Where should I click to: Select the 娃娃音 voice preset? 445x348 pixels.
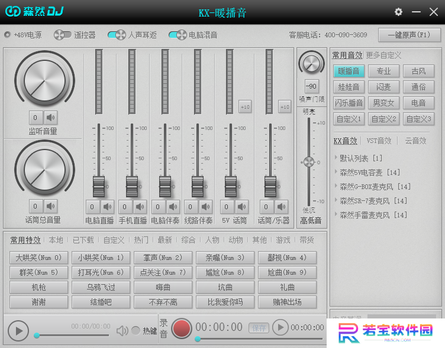pyautogui.click(x=349, y=87)
